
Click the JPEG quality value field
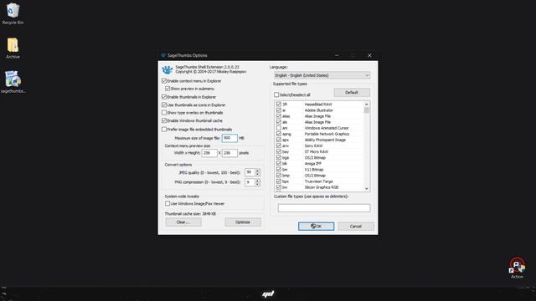coord(250,172)
